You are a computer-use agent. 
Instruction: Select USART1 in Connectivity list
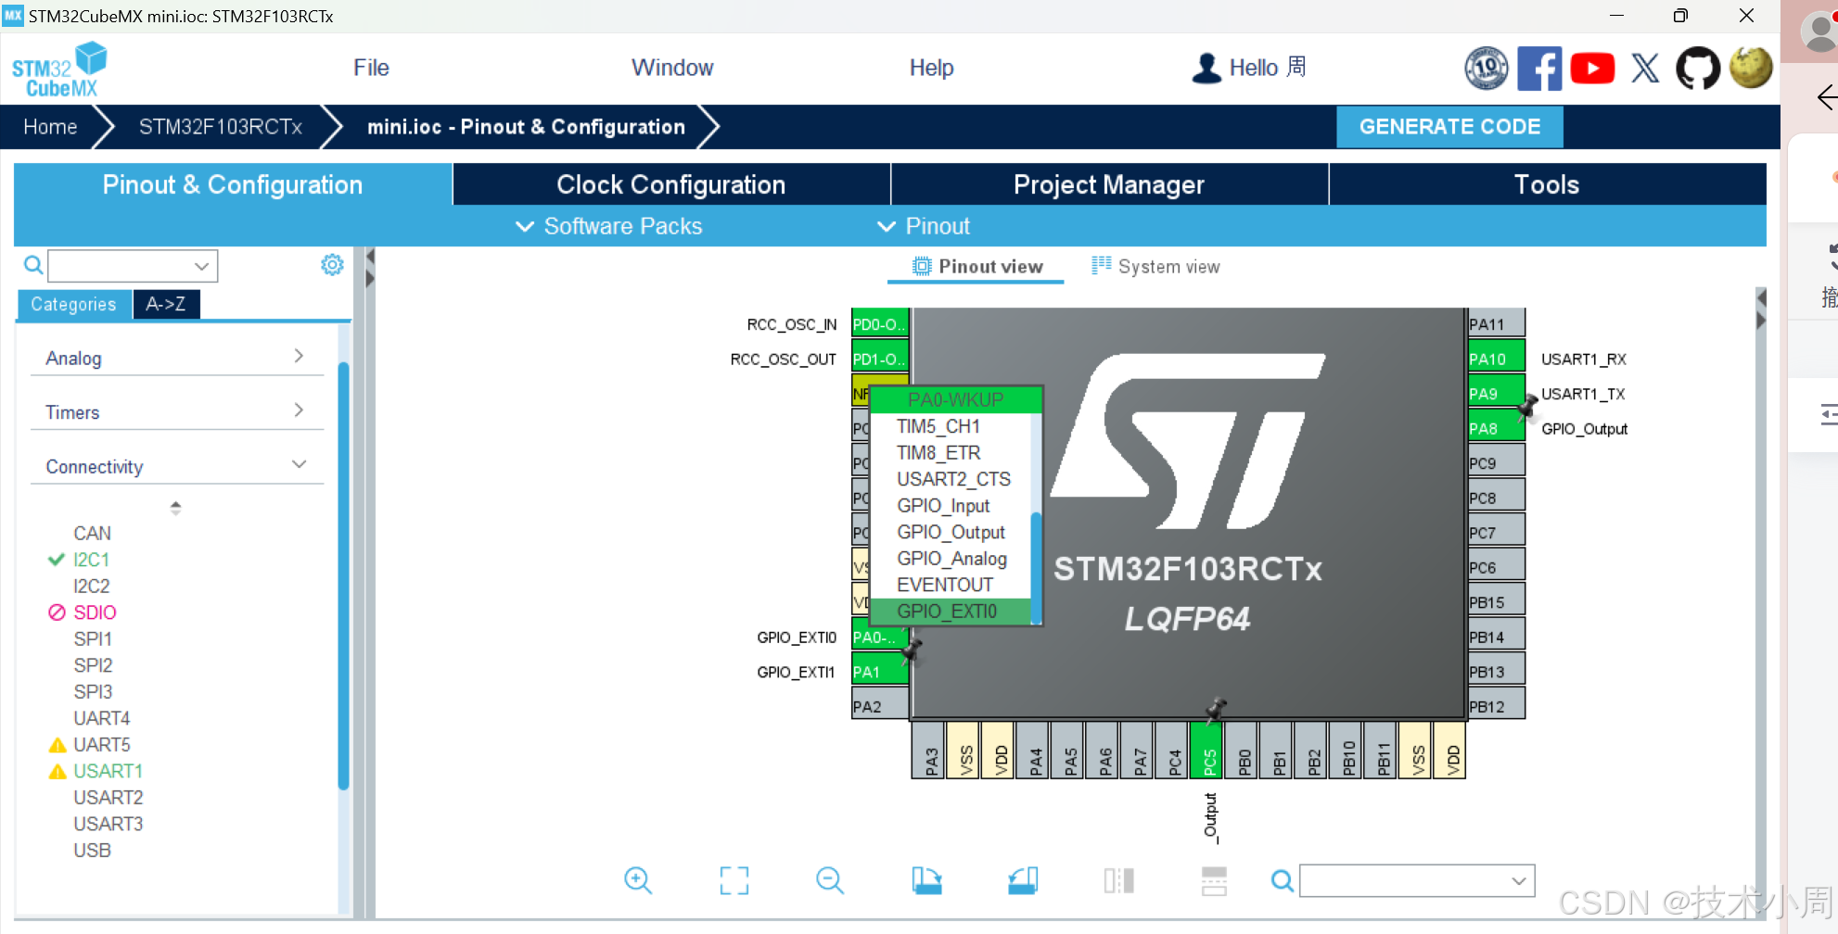[x=108, y=771]
